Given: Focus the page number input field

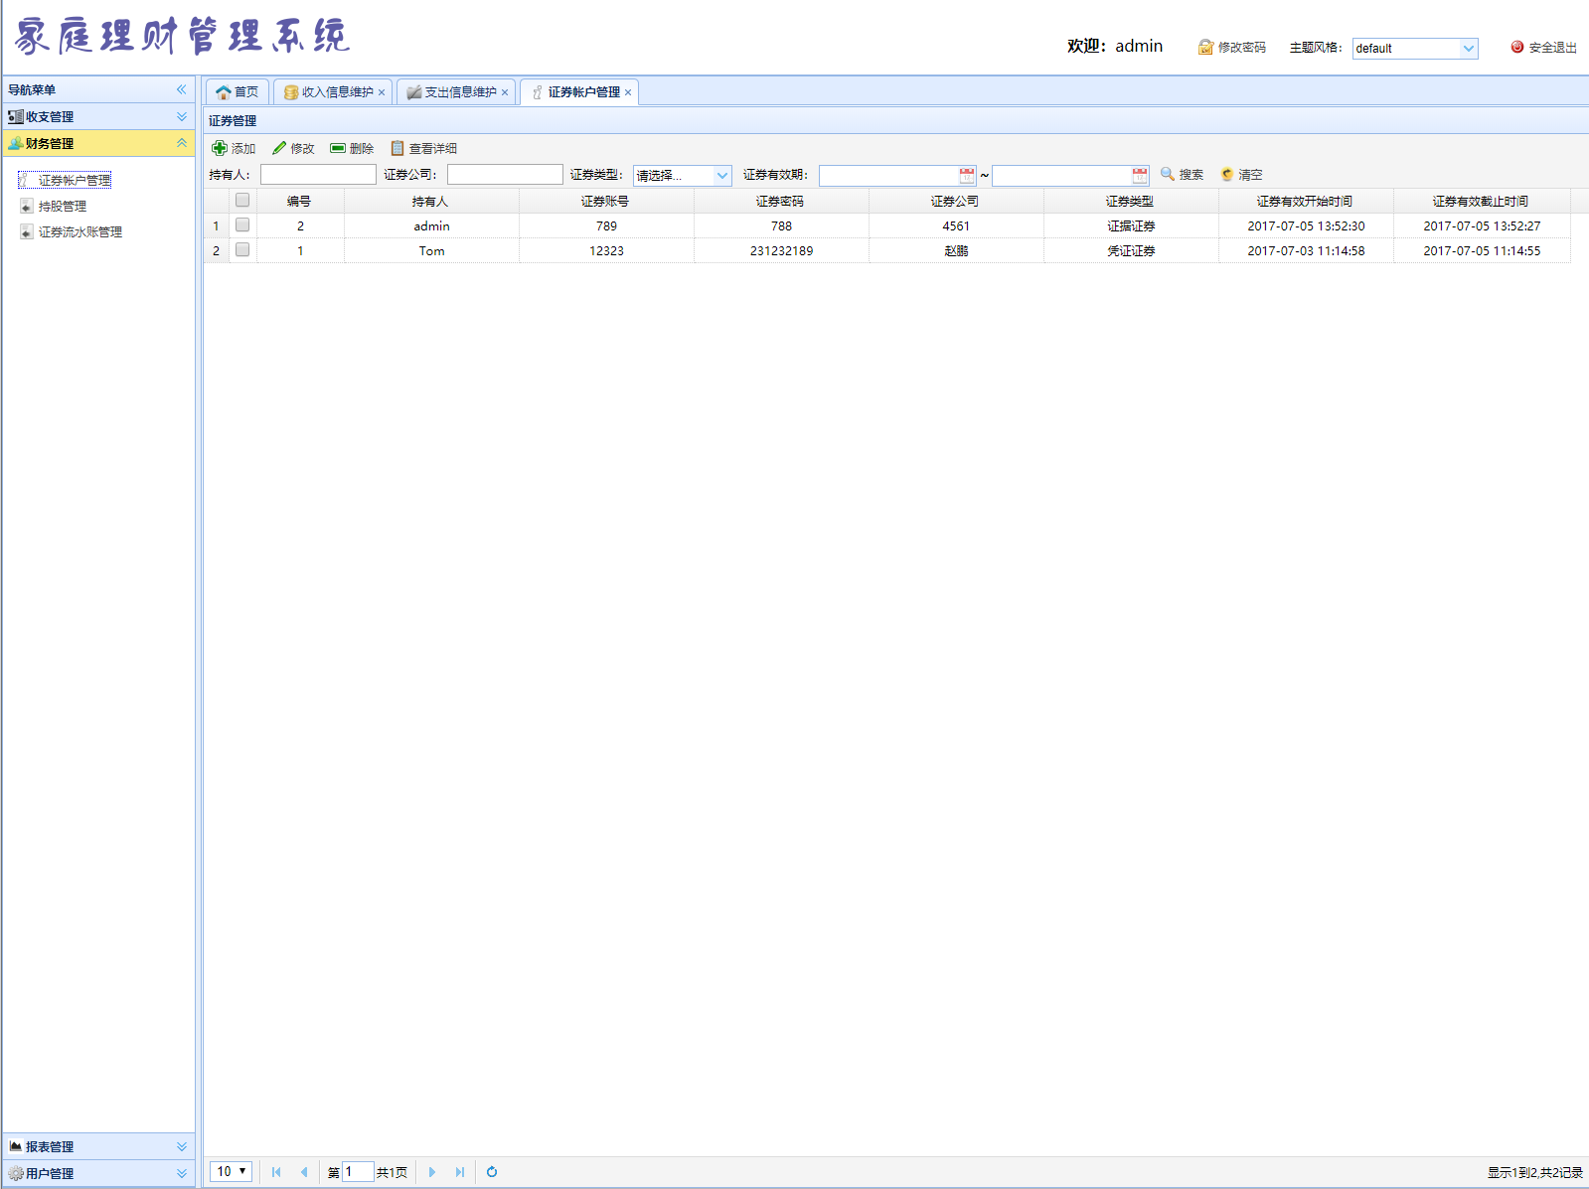Looking at the screenshot, I should pyautogui.click(x=358, y=1172).
